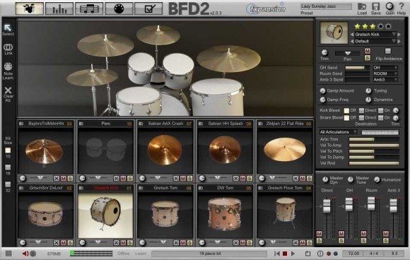Screen dimensions: 410x260
Task: Click the Master Tune knob
Action: (351, 179)
